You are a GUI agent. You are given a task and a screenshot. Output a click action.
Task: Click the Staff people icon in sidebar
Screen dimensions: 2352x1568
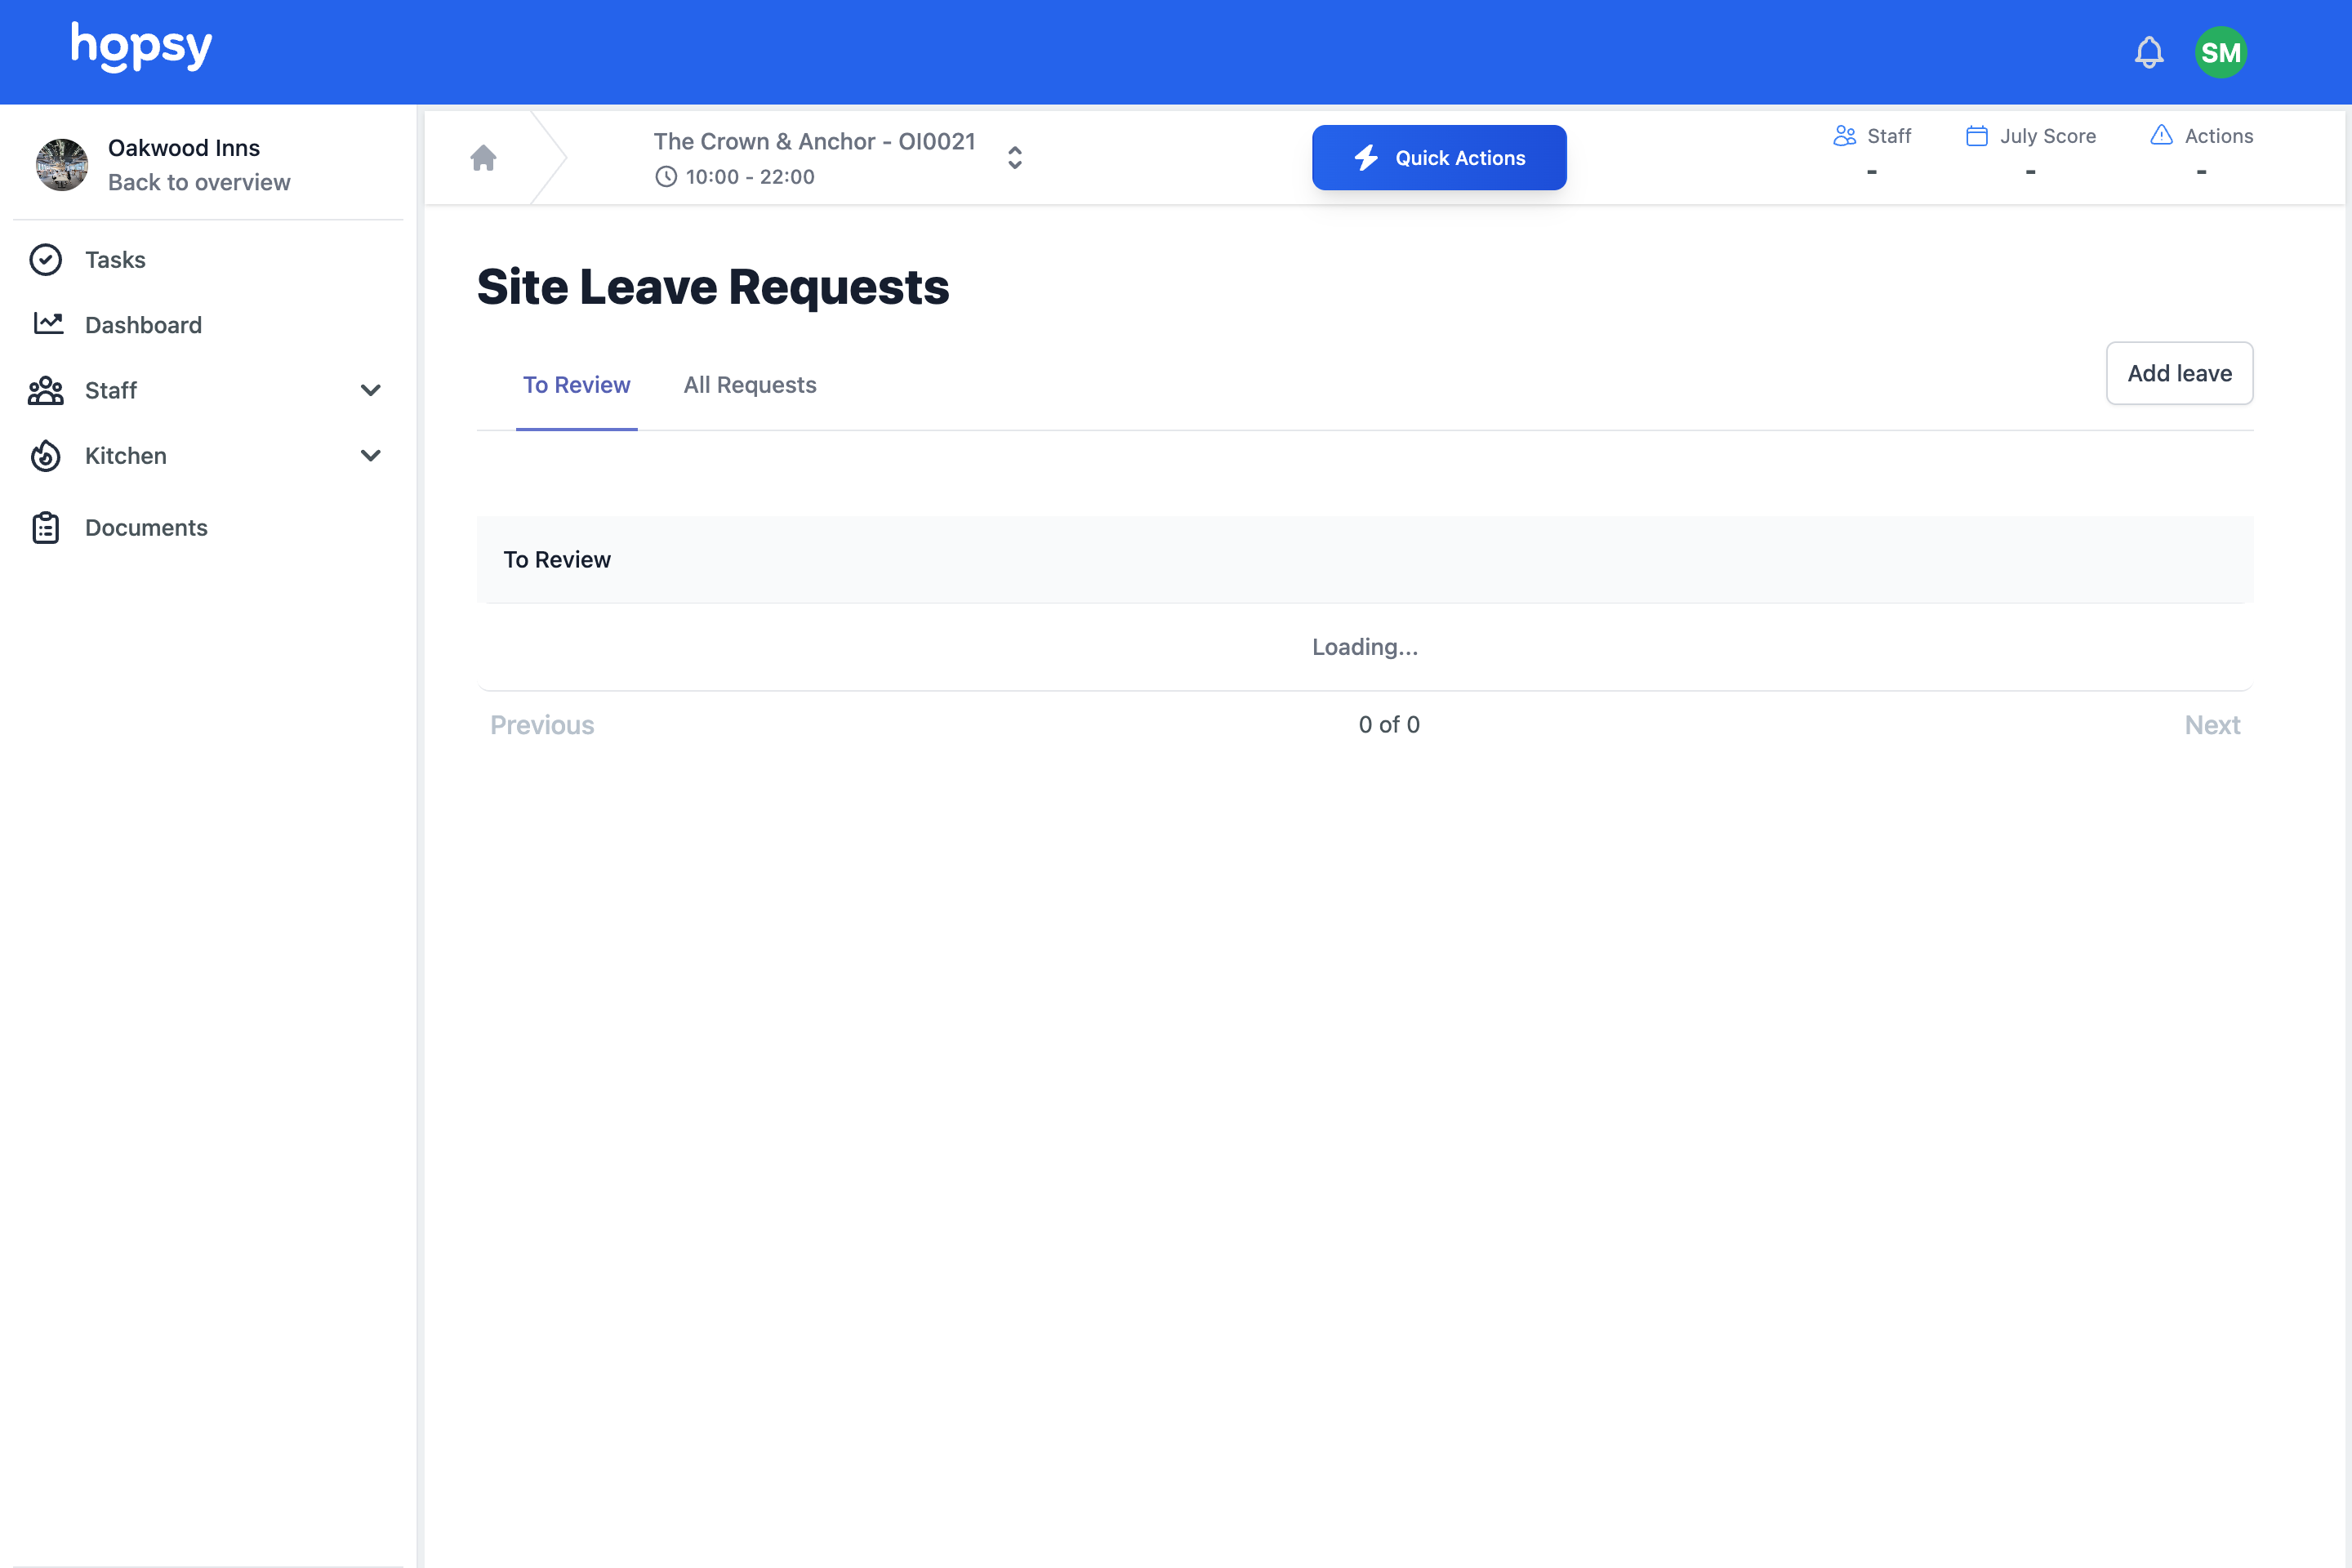[x=46, y=390]
